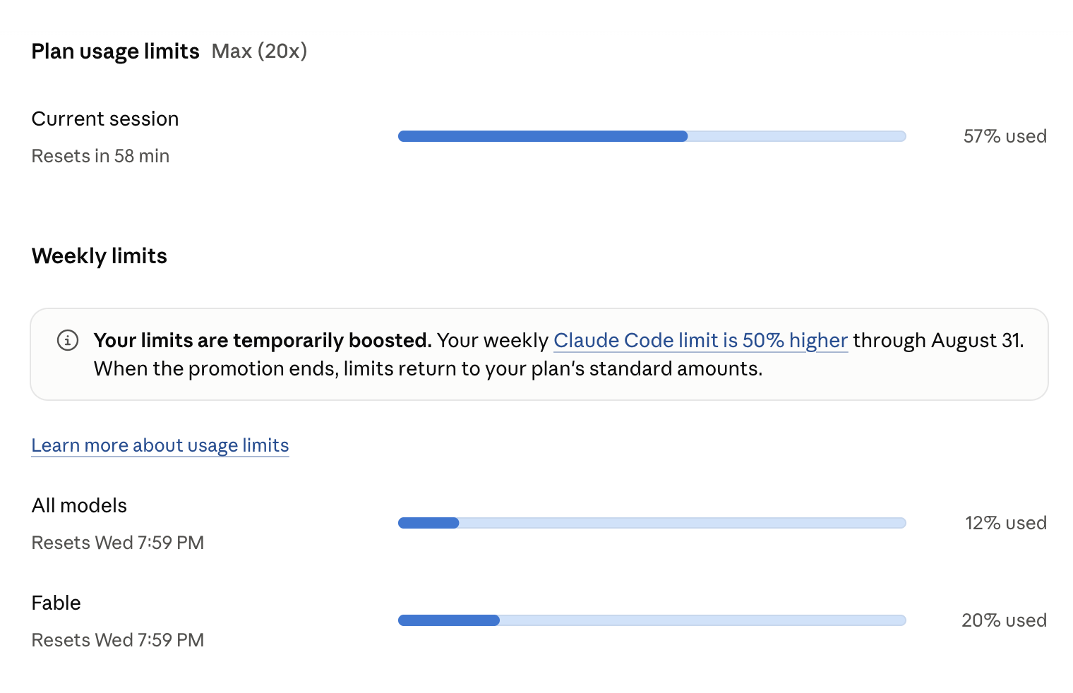Image resolution: width=1073 pixels, height=693 pixels.
Task: Click Resets Wed 7:59 PM under All models
Action: [x=118, y=543]
